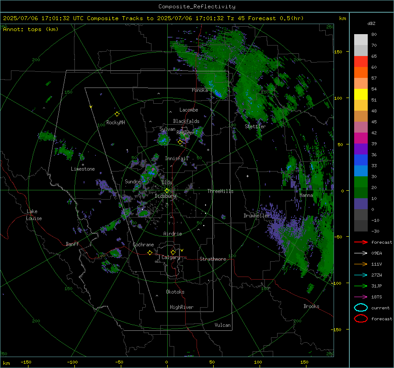Click the Ponoka city label
The image size is (394, 368).
coord(200,90)
